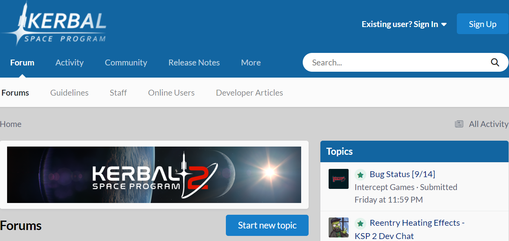Viewport: 509px width, 241px height.
Task: Click Start new topic button
Action: click(267, 225)
